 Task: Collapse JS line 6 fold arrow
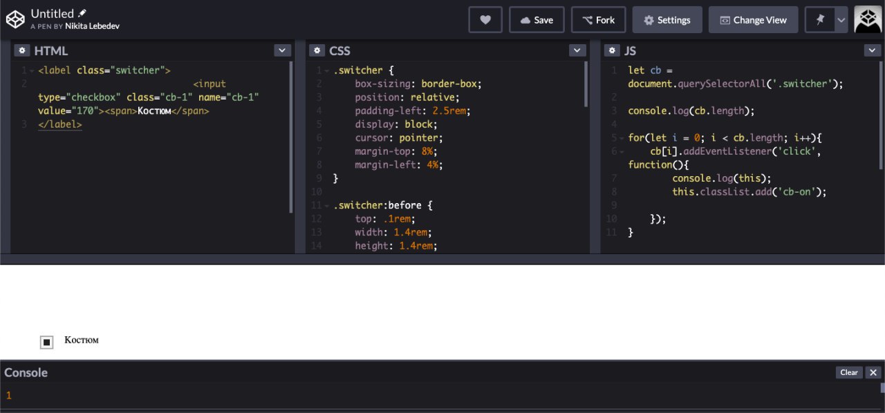coord(622,151)
